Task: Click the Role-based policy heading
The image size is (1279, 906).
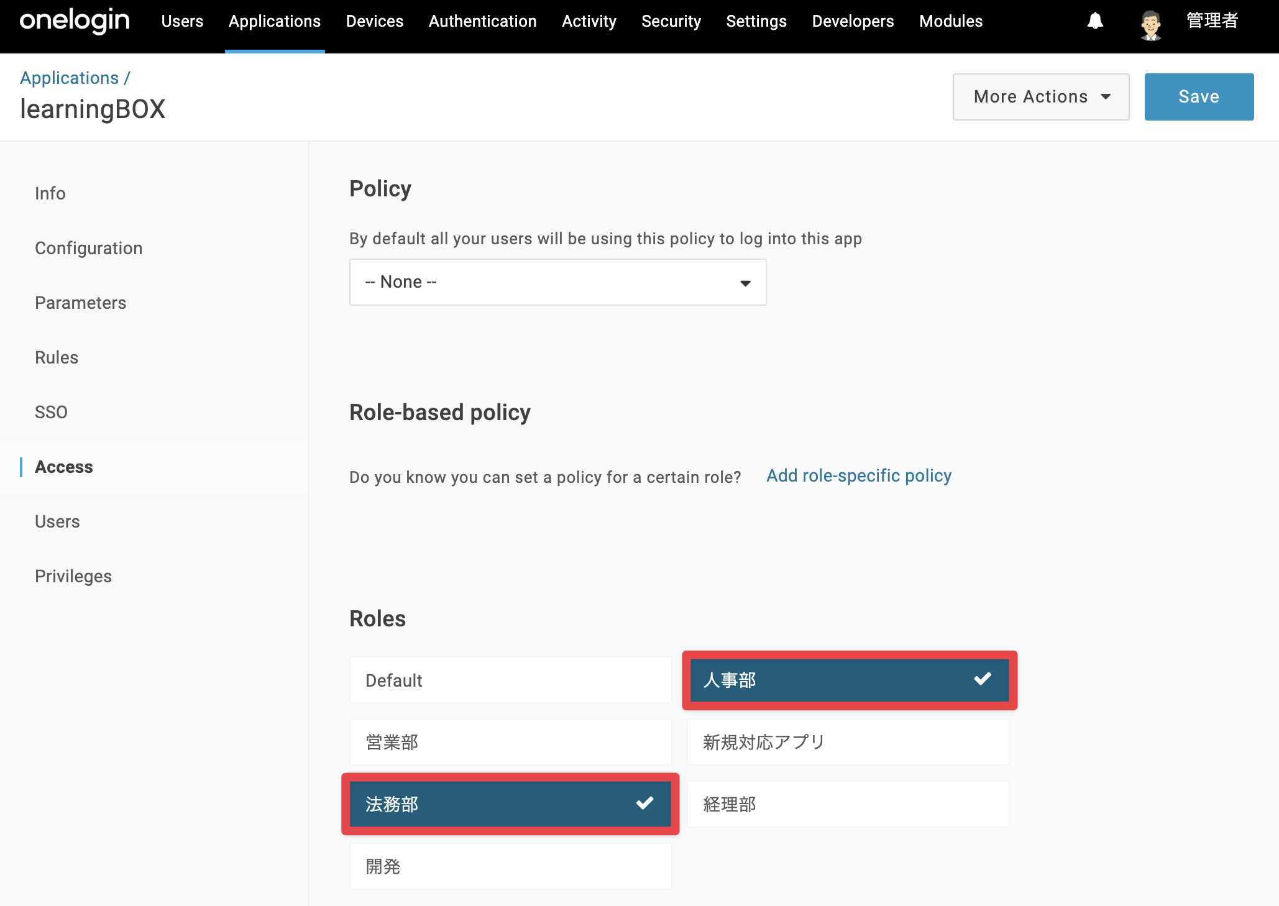Action: [x=440, y=413]
